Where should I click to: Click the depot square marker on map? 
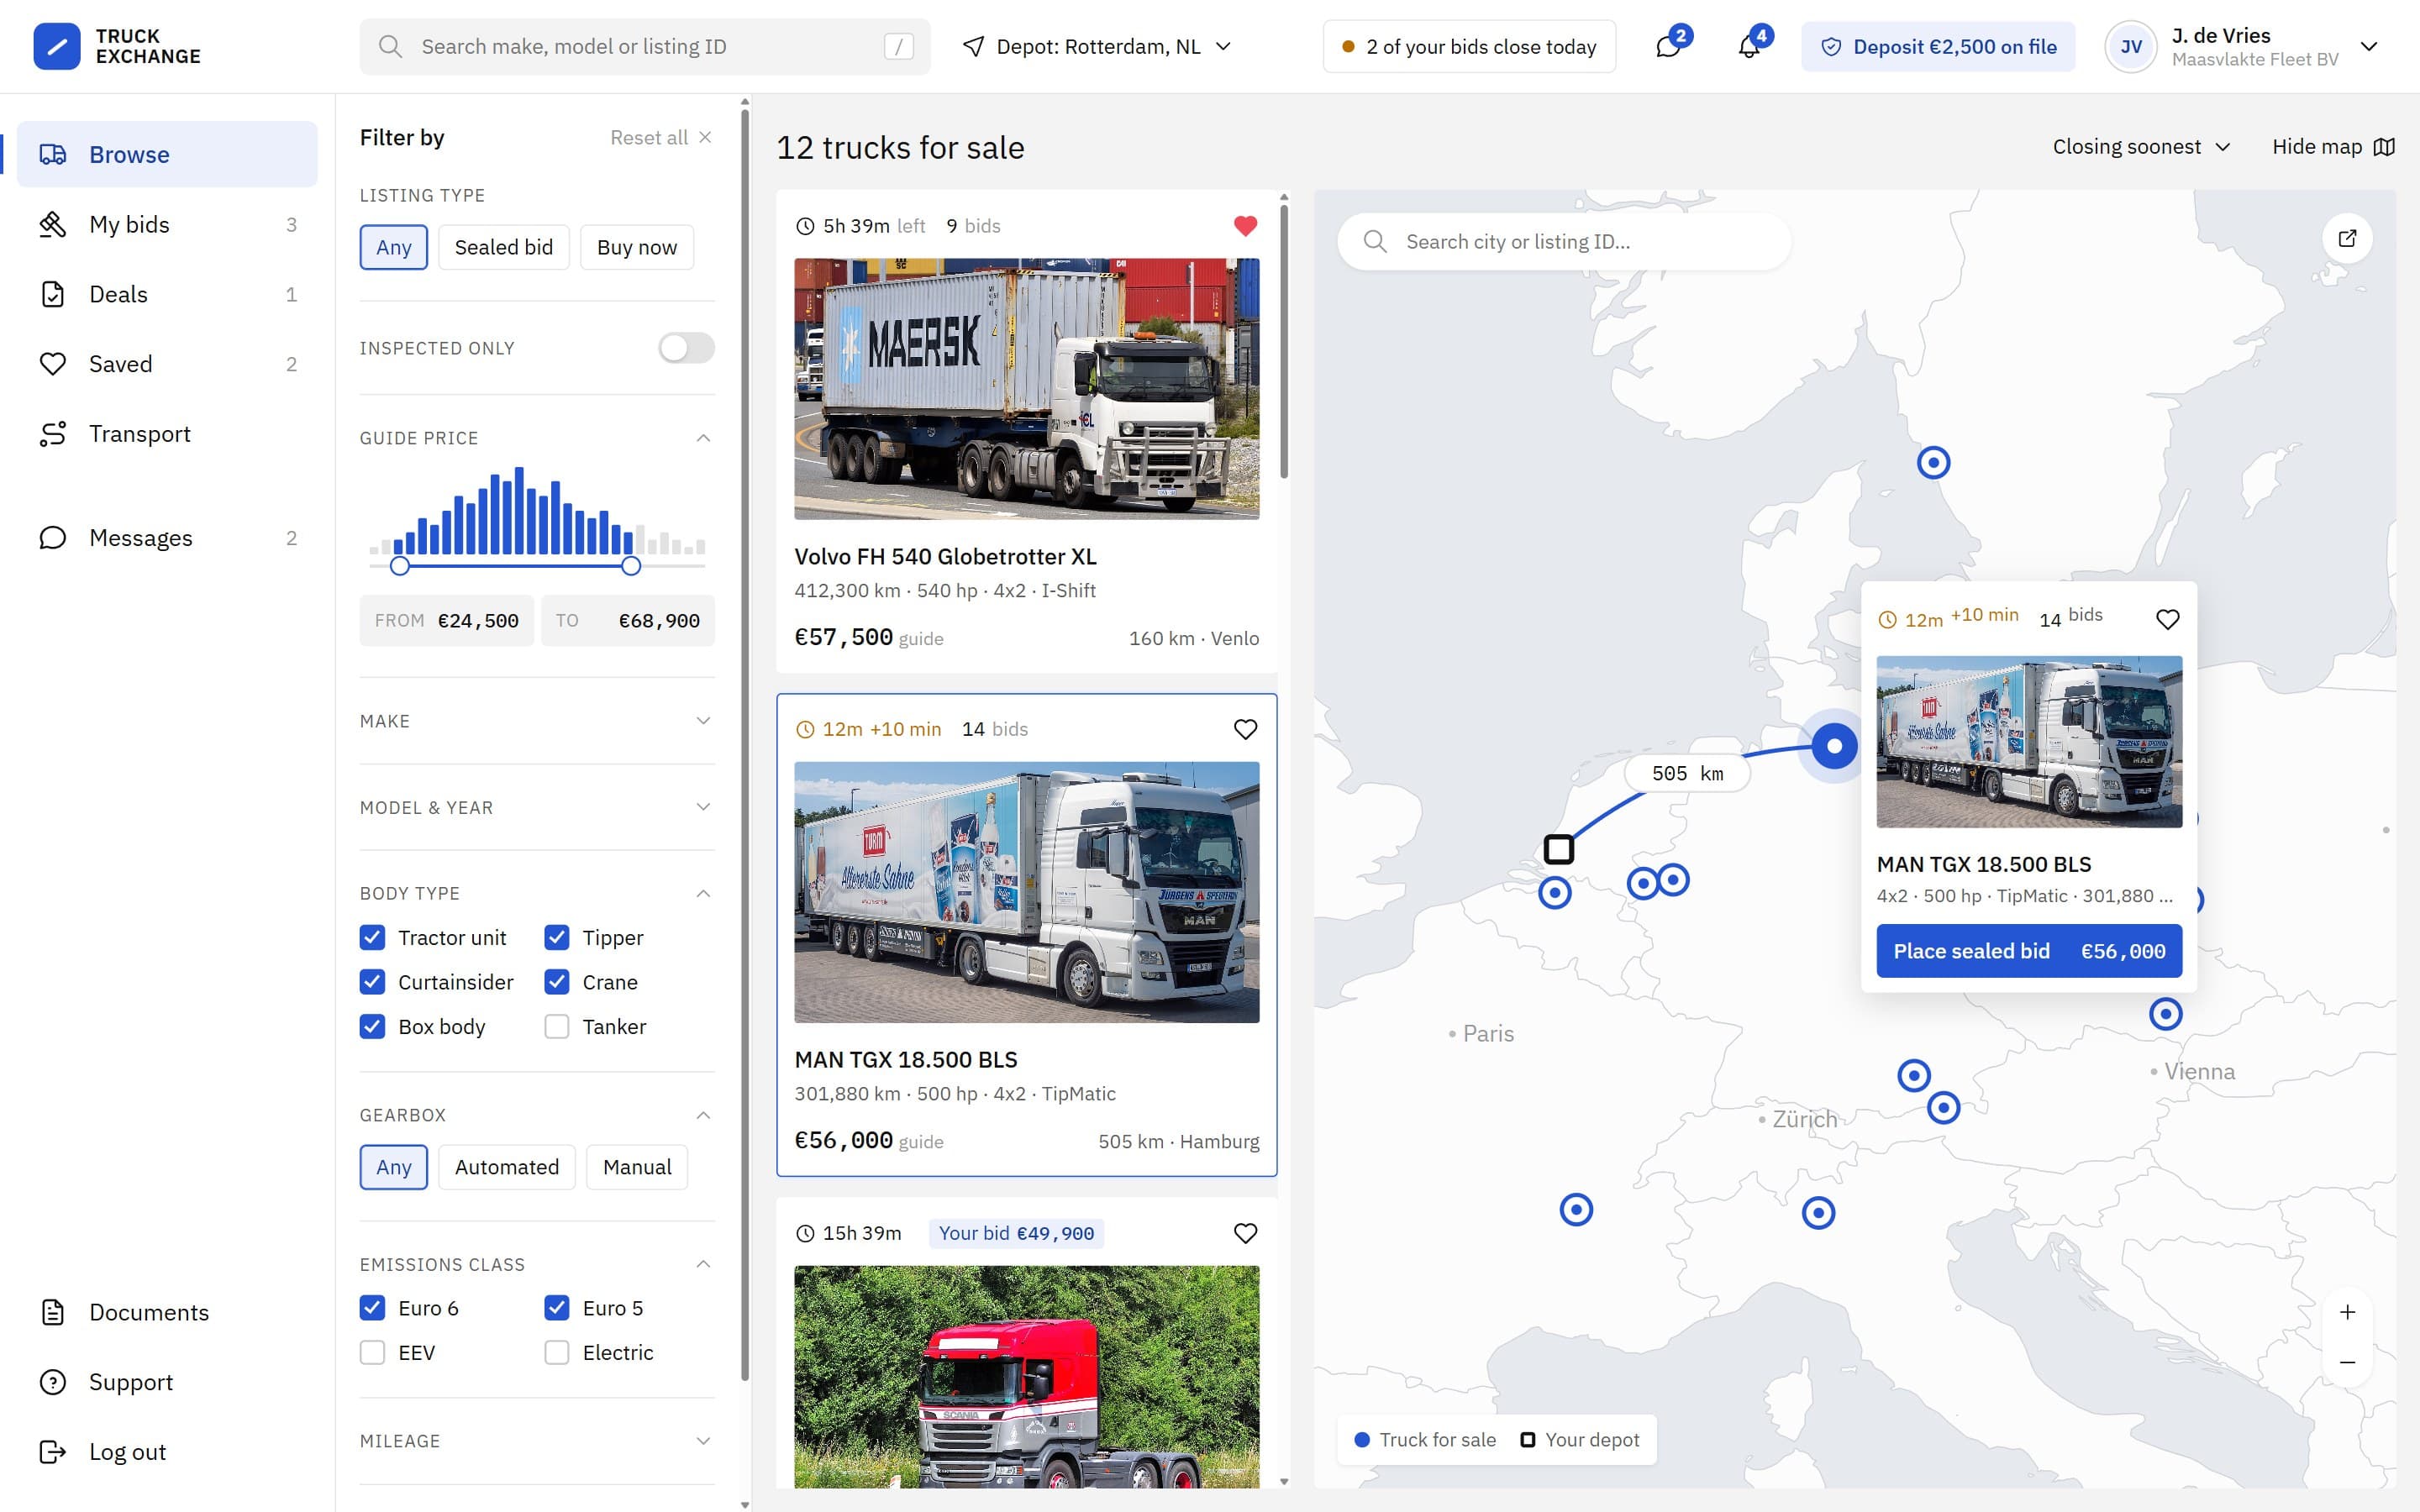tap(1558, 849)
